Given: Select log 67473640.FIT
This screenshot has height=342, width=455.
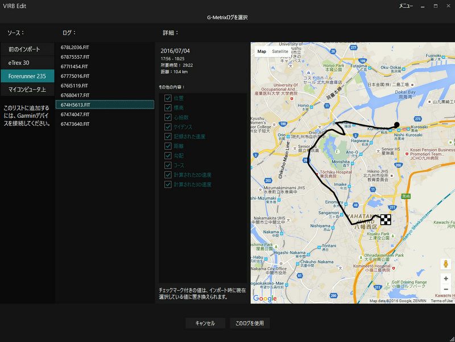Looking at the screenshot, I should (x=105, y=124).
